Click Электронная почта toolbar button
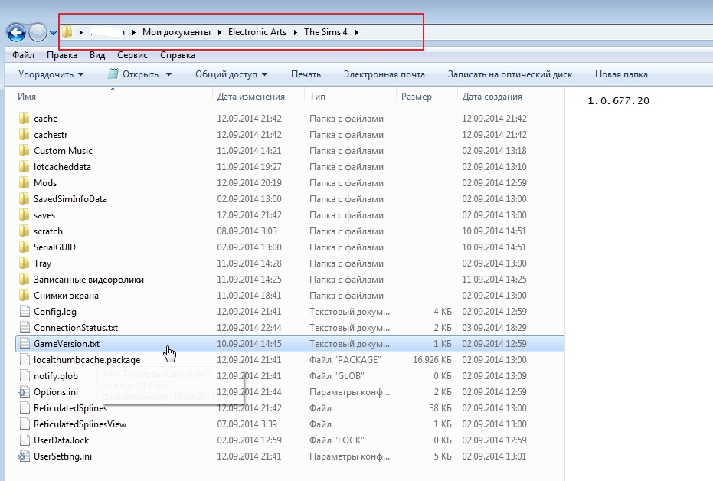This screenshot has height=481, width=713. point(384,74)
